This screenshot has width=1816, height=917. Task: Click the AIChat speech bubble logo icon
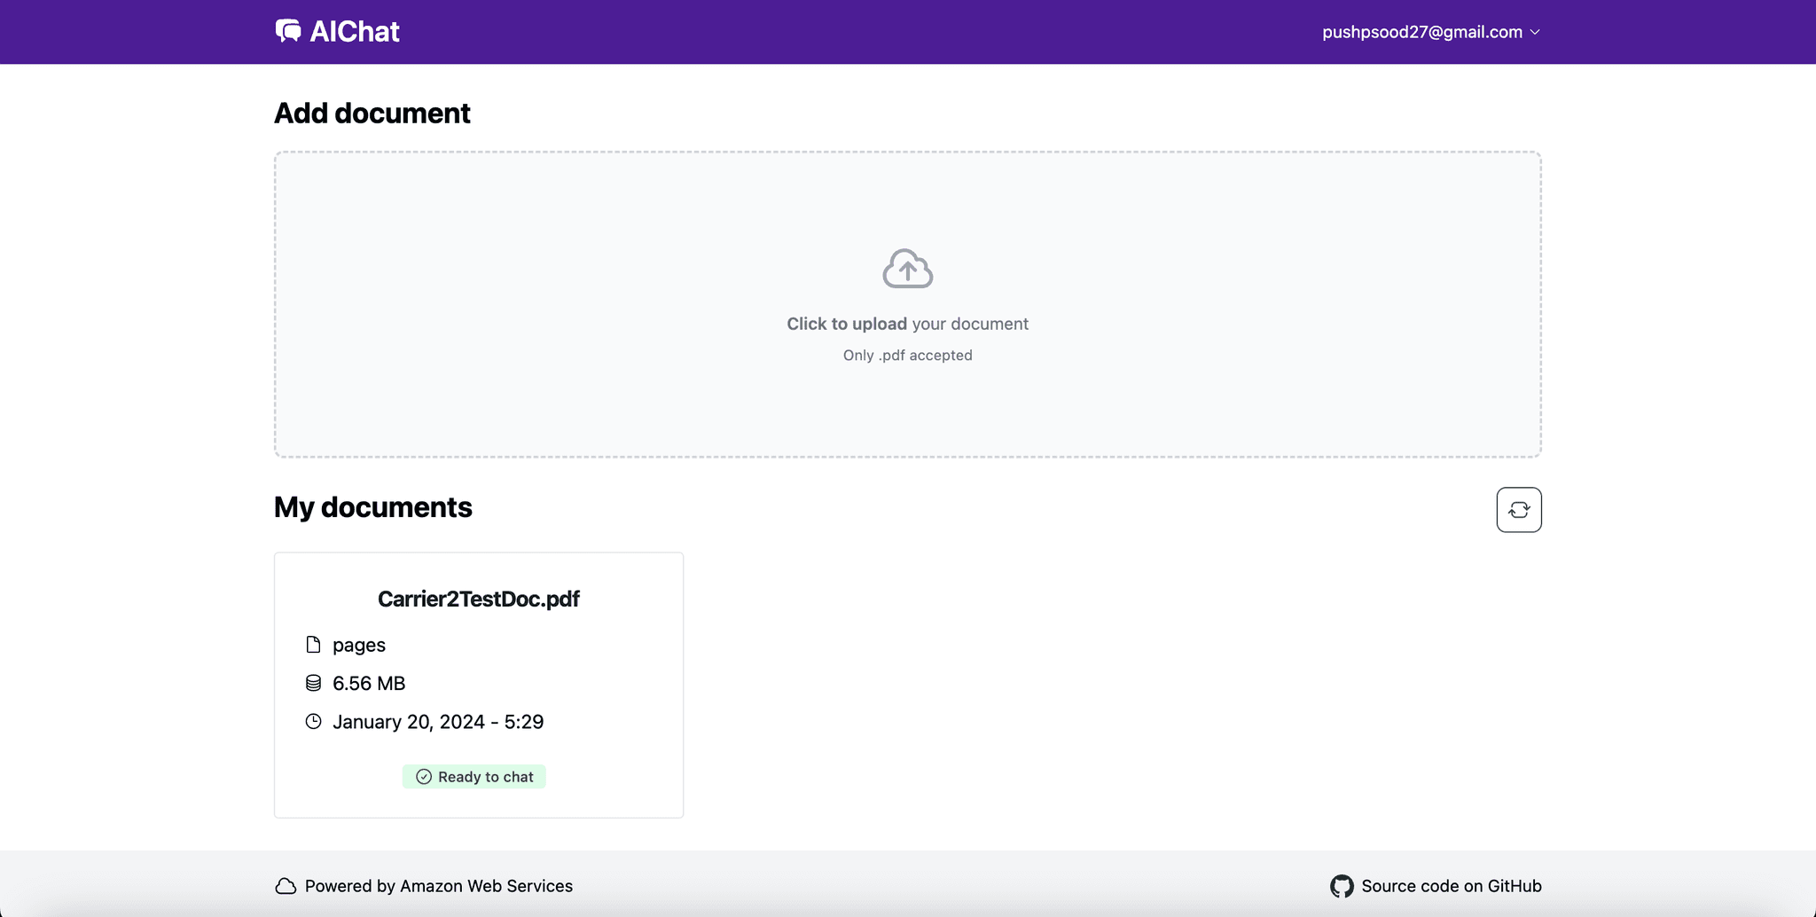tap(288, 31)
